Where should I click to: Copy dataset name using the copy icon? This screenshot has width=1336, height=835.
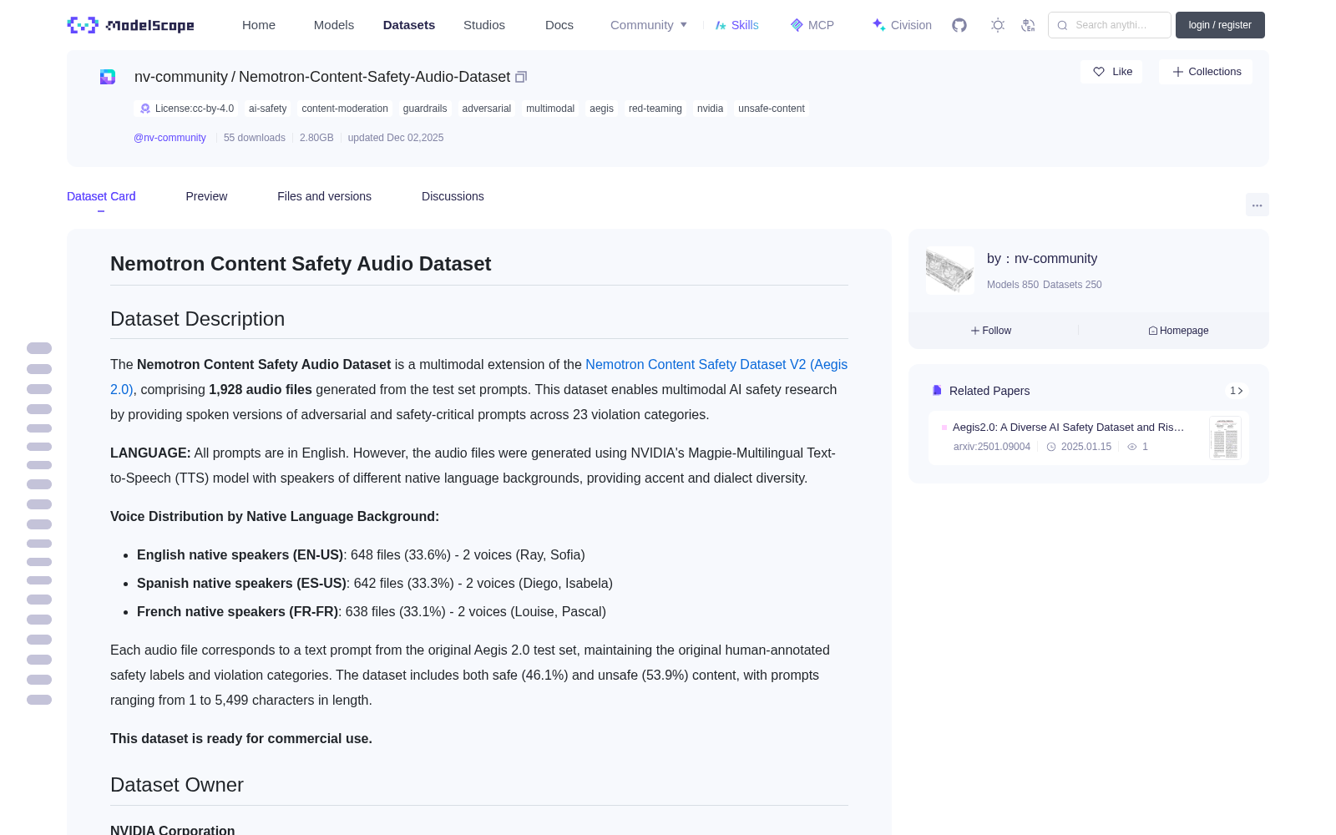point(521,77)
